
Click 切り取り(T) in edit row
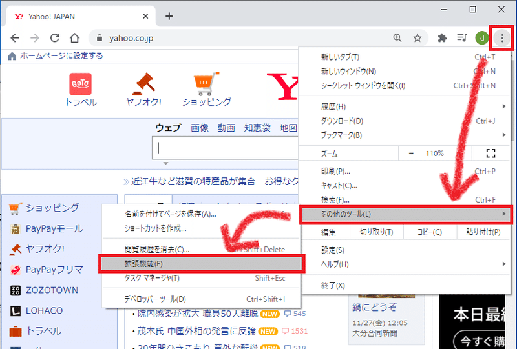[x=376, y=232]
